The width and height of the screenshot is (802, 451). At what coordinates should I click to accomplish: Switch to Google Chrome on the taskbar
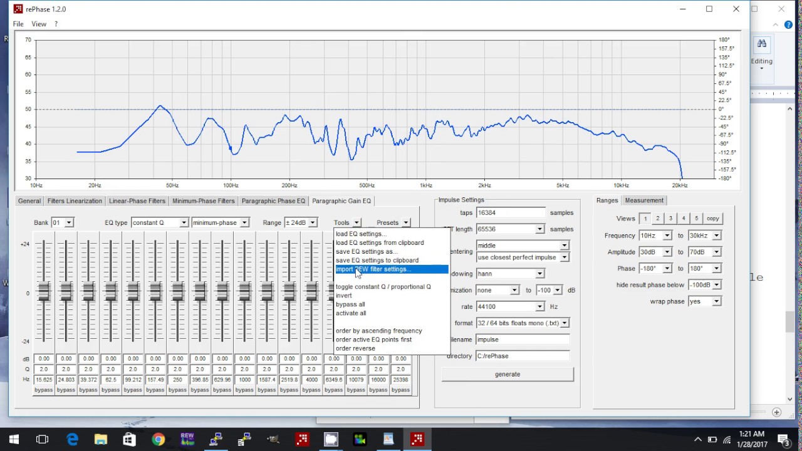point(158,440)
